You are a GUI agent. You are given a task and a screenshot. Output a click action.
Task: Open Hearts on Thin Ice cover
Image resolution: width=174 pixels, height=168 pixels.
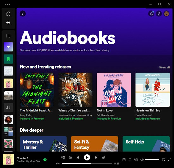[x=152, y=90]
